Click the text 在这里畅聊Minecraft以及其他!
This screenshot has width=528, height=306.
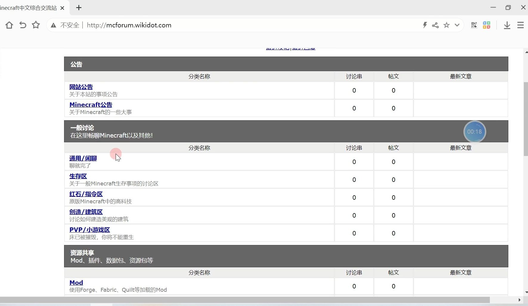coord(111,135)
